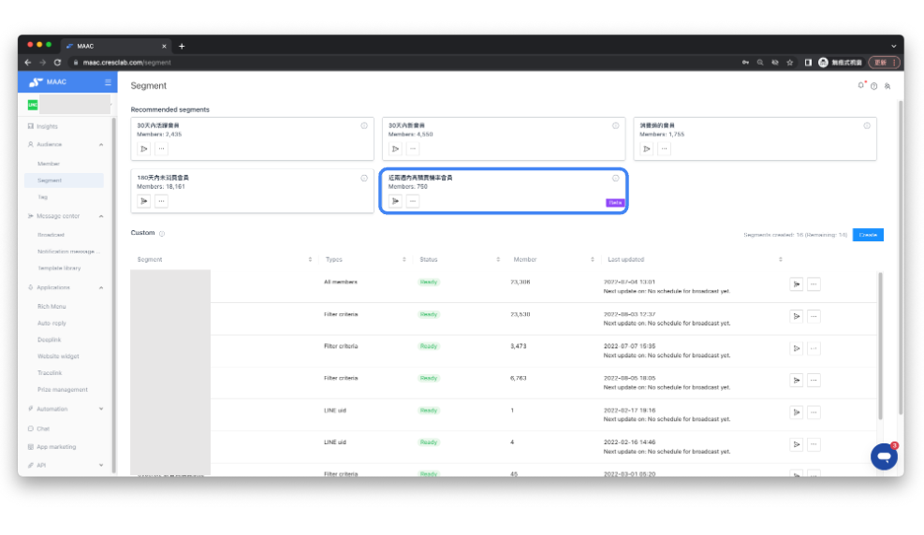924x535 pixels.
Task: Open the Member page in sidebar
Action: point(49,164)
